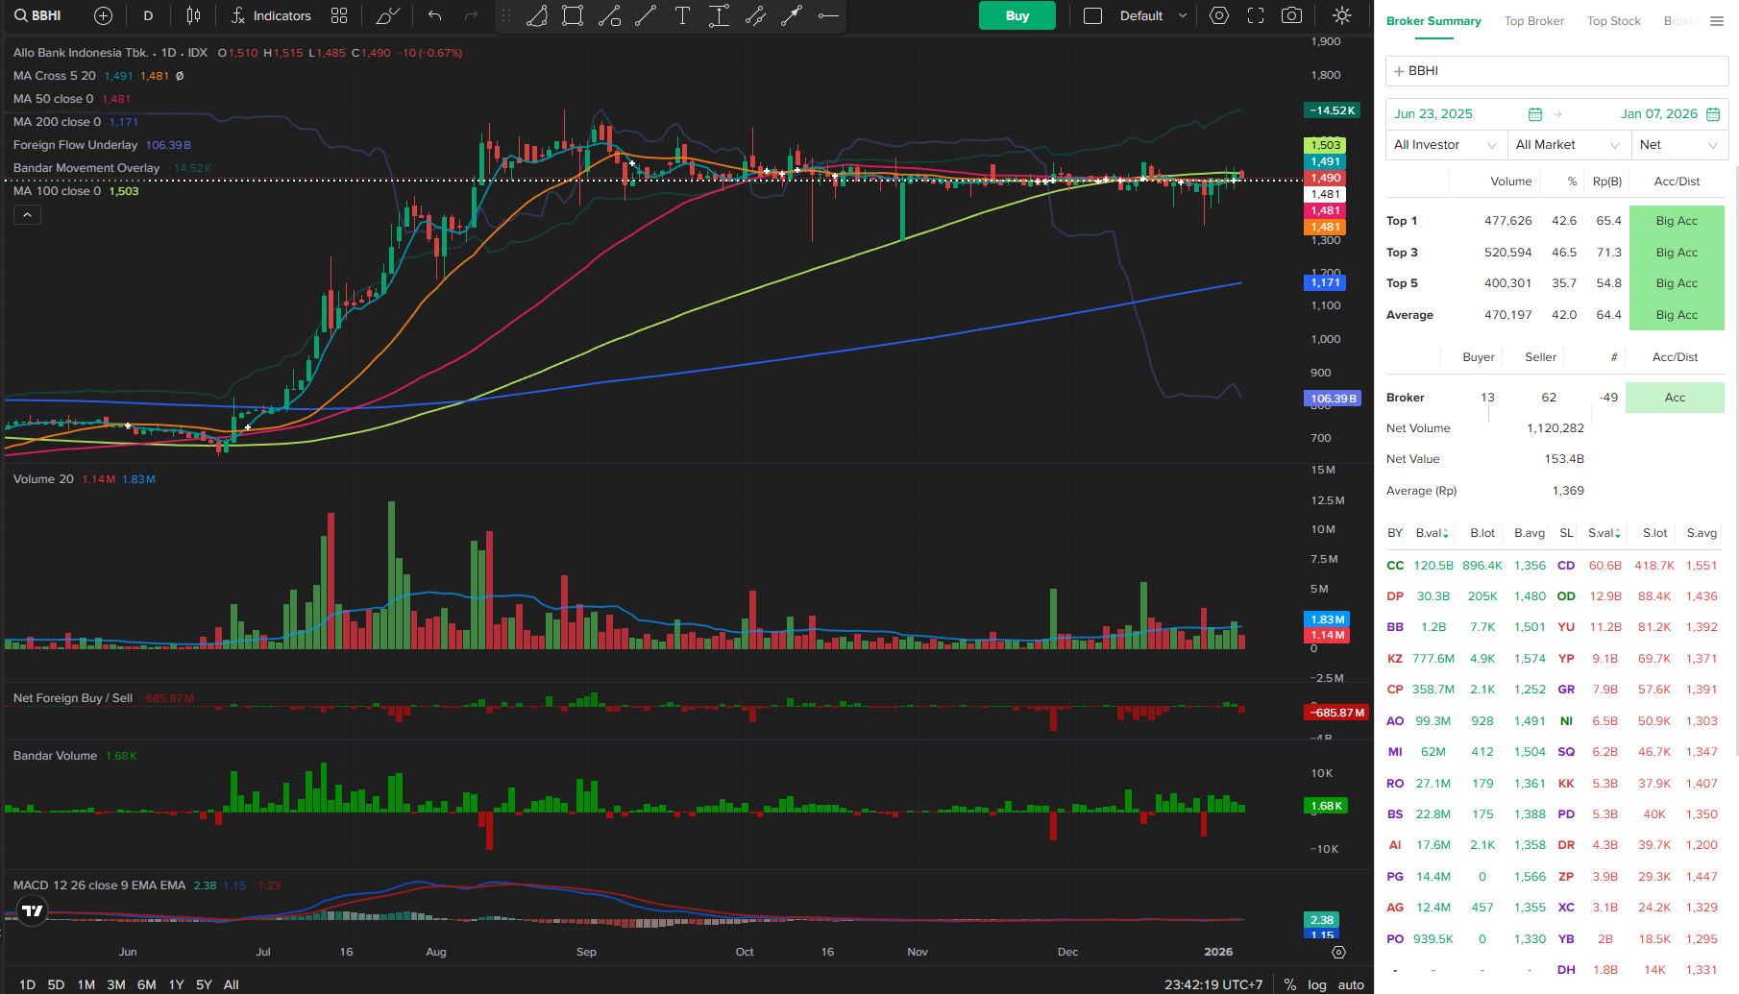The width and height of the screenshot is (1739, 994).
Task: Change the D chart interval
Action: pos(148,15)
